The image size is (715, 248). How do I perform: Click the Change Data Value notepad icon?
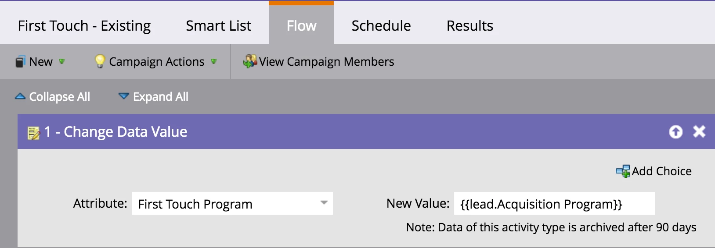pyautogui.click(x=33, y=132)
